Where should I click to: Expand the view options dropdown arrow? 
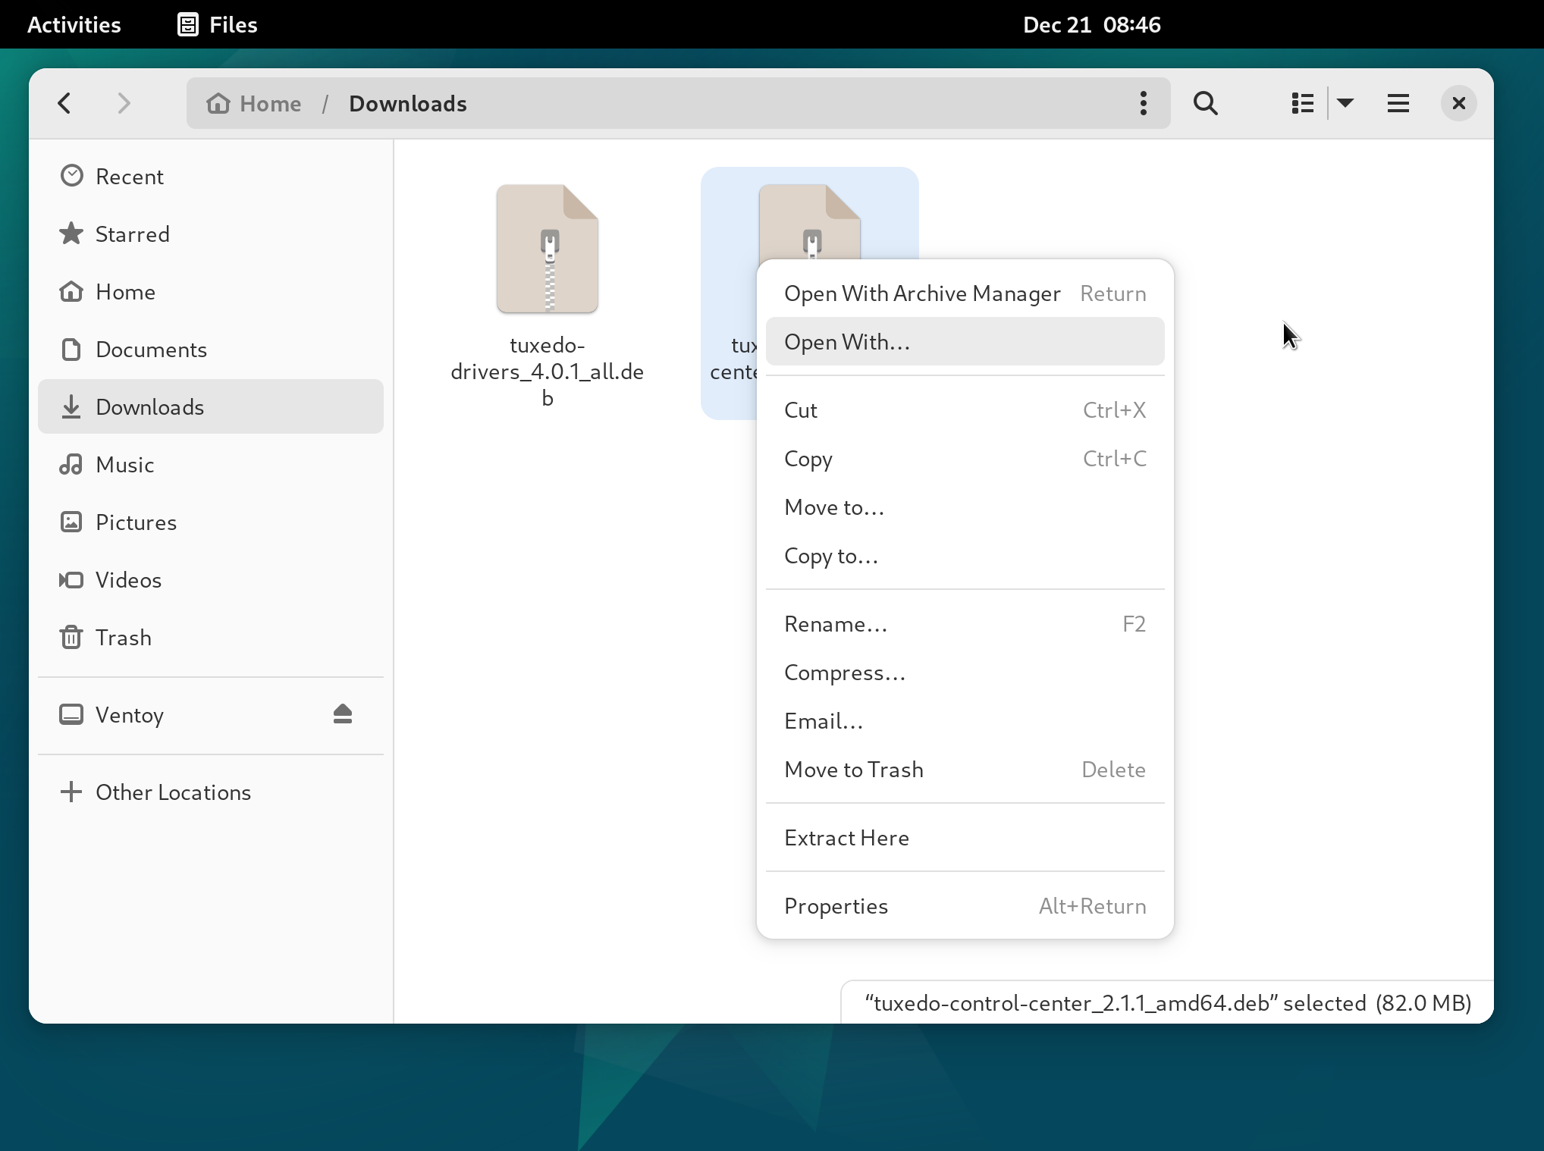click(1345, 103)
